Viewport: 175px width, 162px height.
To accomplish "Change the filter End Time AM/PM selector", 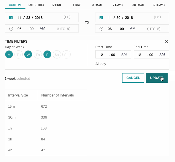I will [162, 54].
